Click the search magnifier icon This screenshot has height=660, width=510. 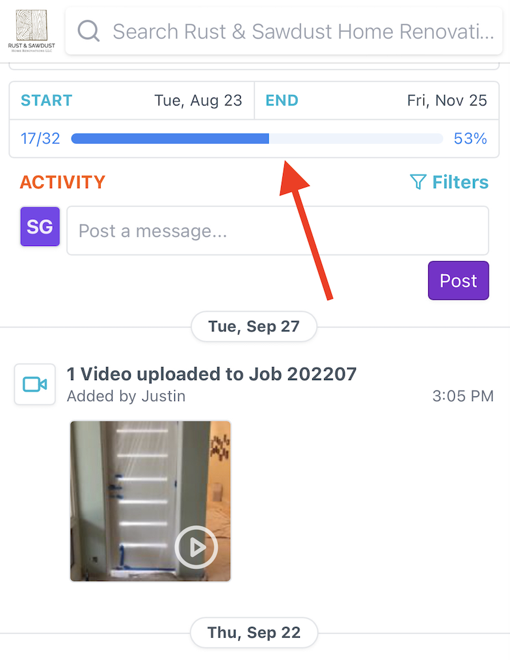point(88,31)
